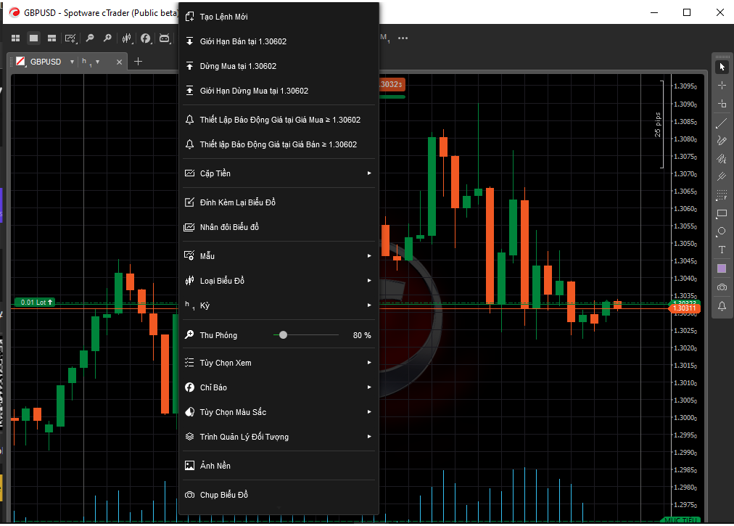The image size is (734, 526).
Task: Click the multi-chart grid layout icon
Action: (x=16, y=38)
